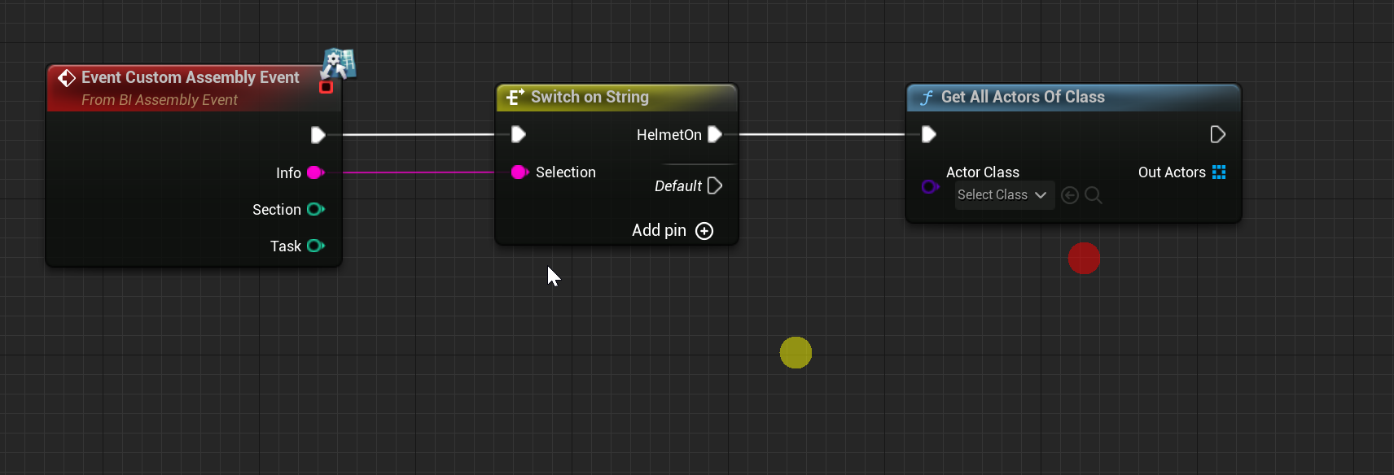
Task: Click the interface icon on event node
Action: click(339, 63)
